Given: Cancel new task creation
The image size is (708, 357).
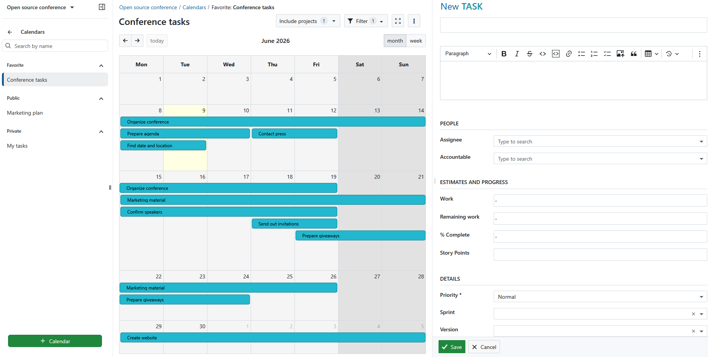Looking at the screenshot, I should (484, 347).
